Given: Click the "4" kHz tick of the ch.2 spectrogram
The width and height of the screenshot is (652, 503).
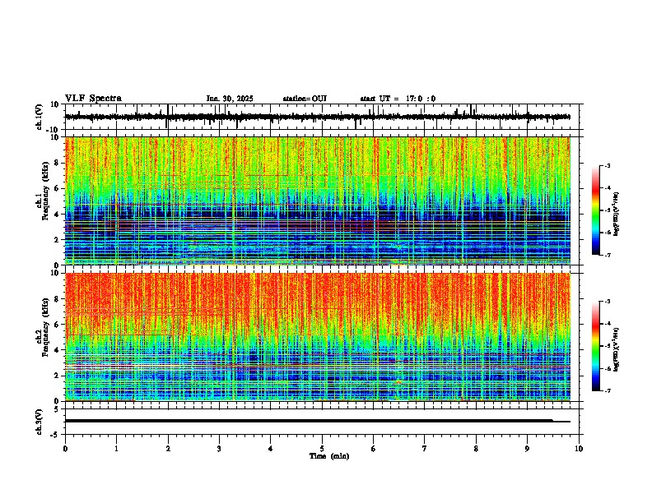Looking at the screenshot, I should click(x=57, y=350).
